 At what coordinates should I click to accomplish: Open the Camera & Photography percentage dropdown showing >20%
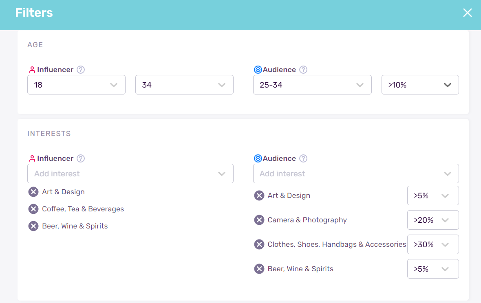coord(433,220)
